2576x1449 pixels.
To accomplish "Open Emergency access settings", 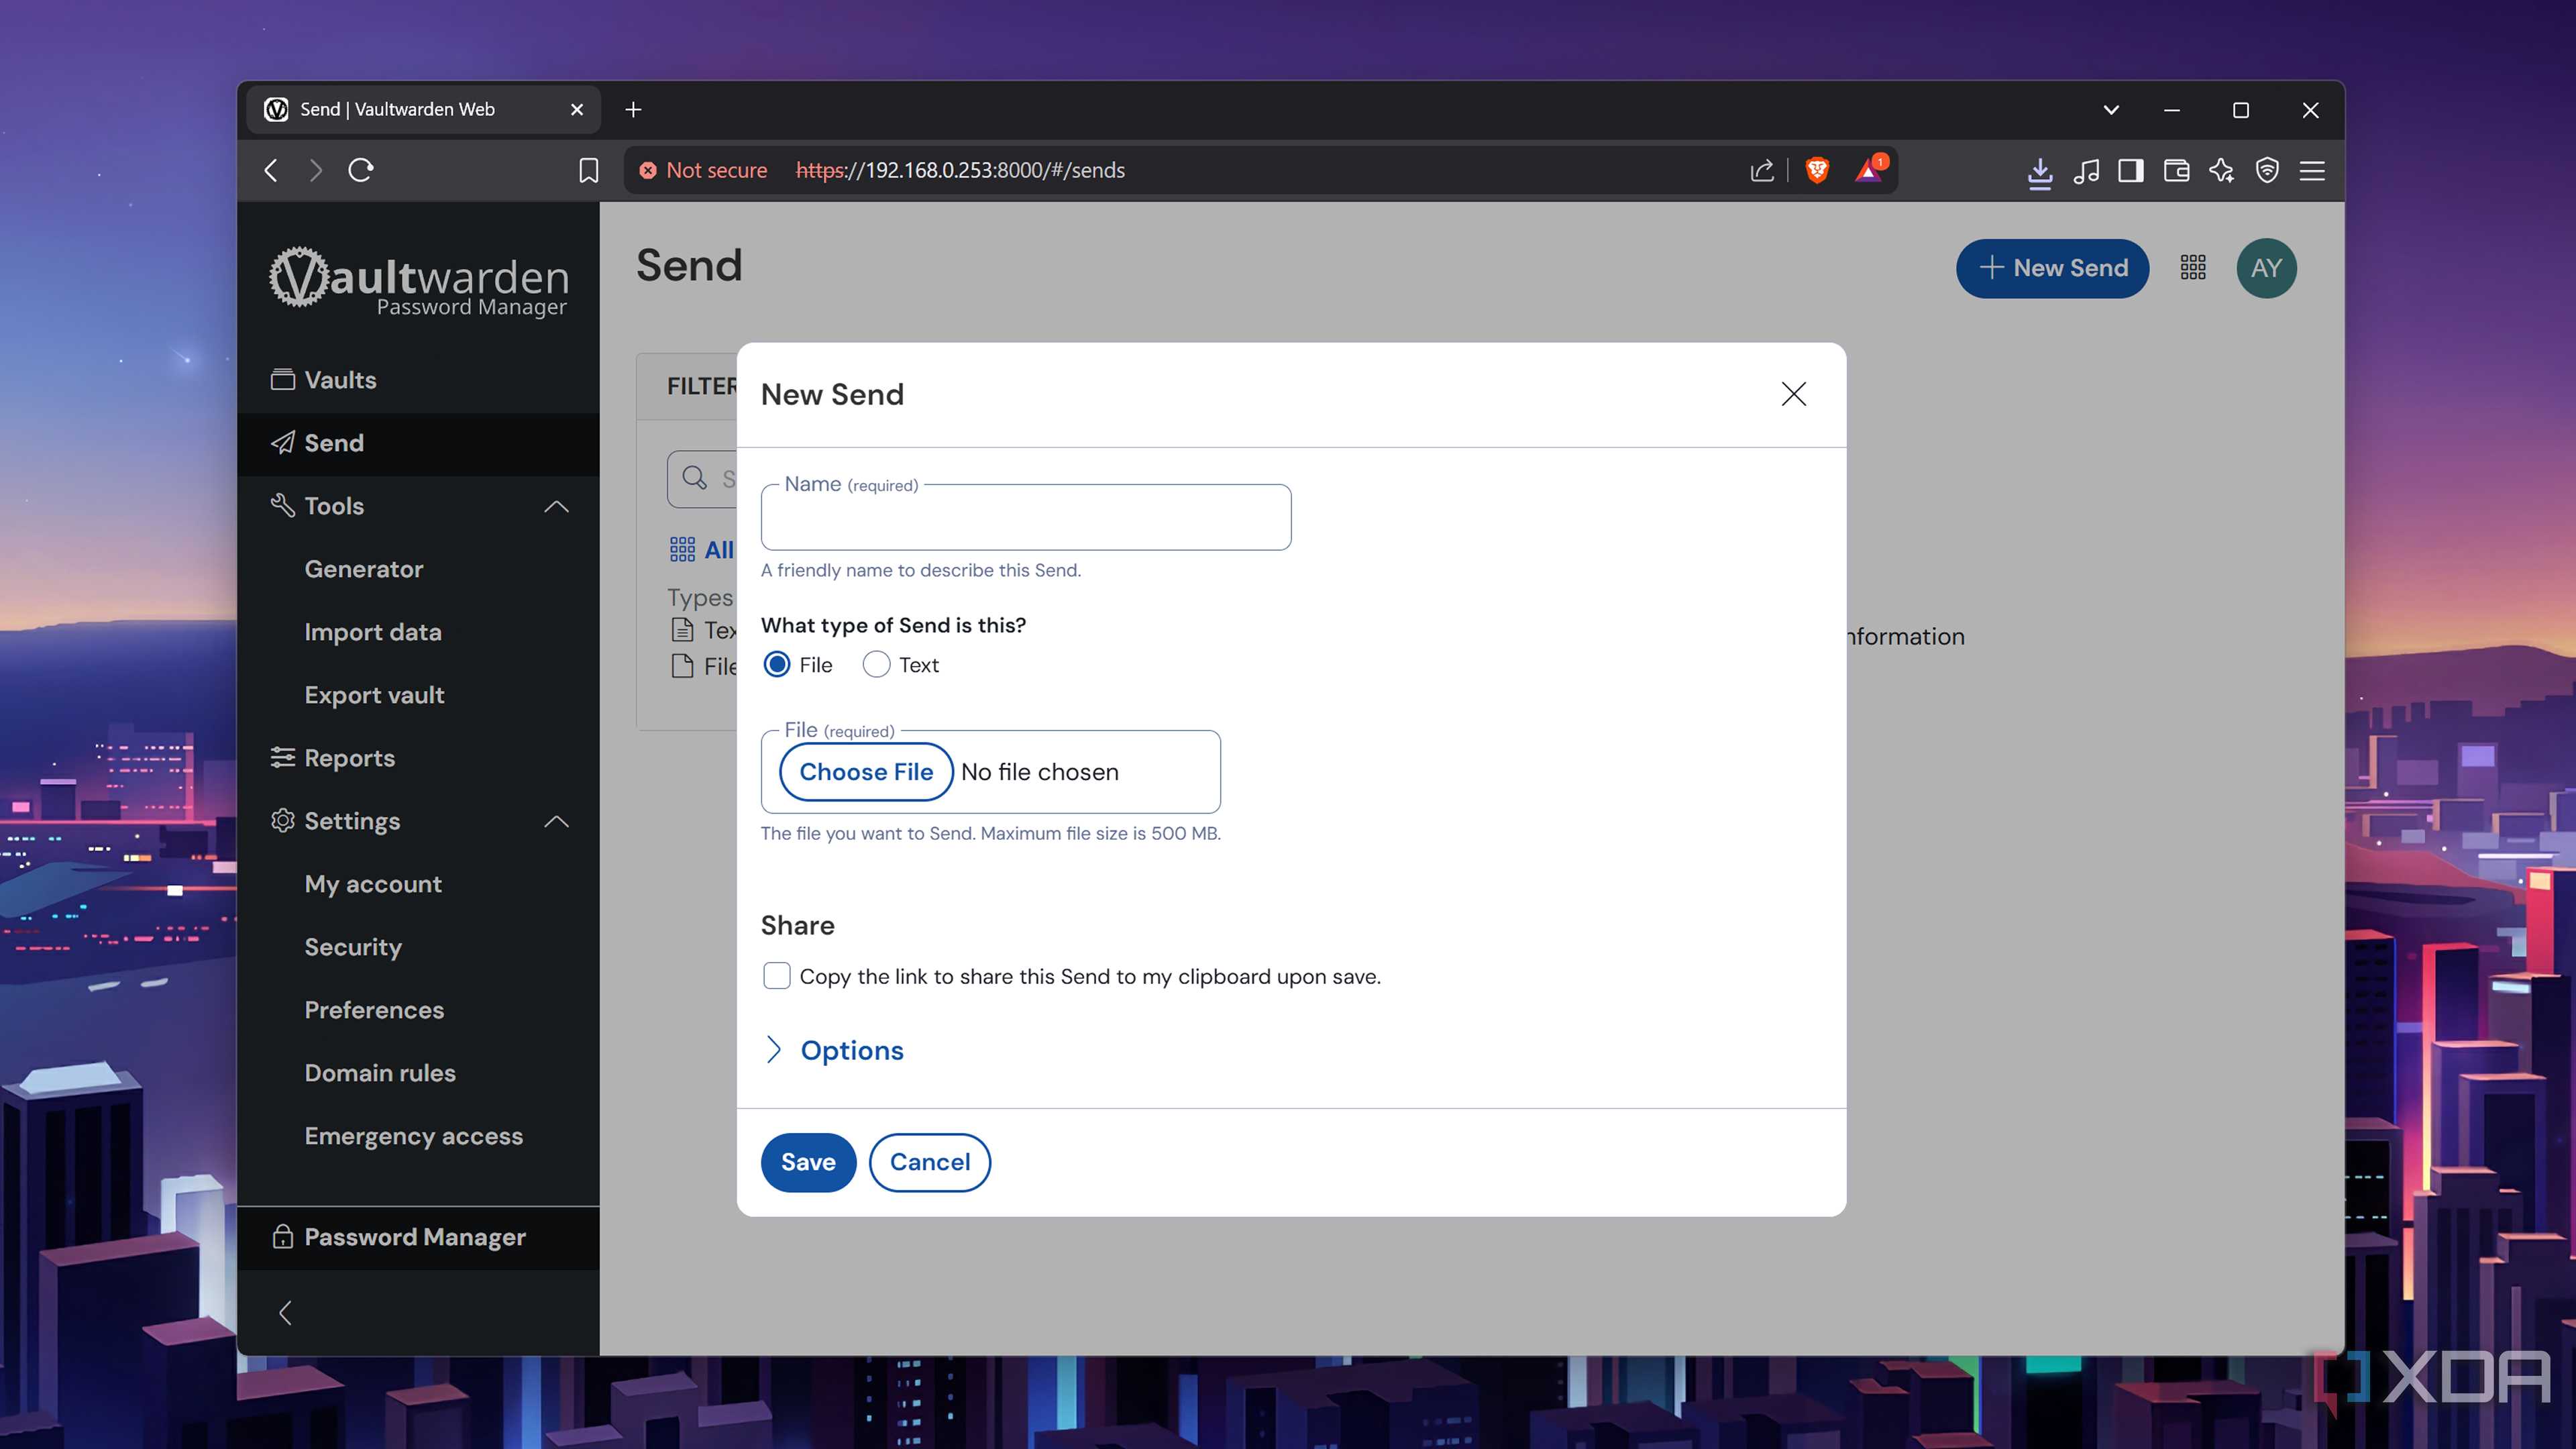I will pos(413,1136).
